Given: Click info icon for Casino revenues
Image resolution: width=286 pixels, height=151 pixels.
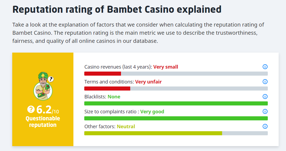Looking at the screenshot, I should [265, 67].
